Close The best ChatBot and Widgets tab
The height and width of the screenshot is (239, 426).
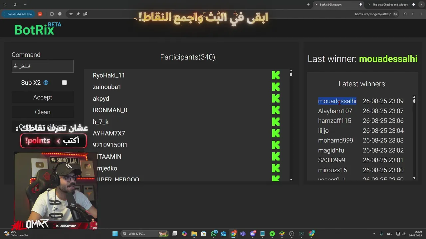point(369,5)
